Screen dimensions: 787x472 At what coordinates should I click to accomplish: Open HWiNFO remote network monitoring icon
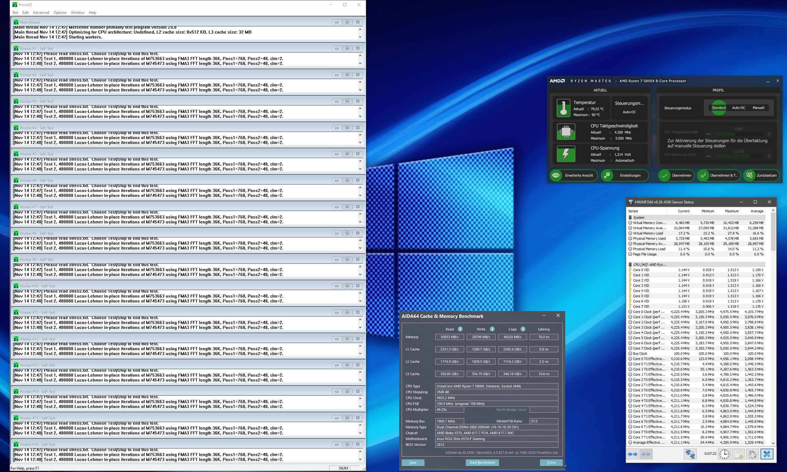coord(690,454)
